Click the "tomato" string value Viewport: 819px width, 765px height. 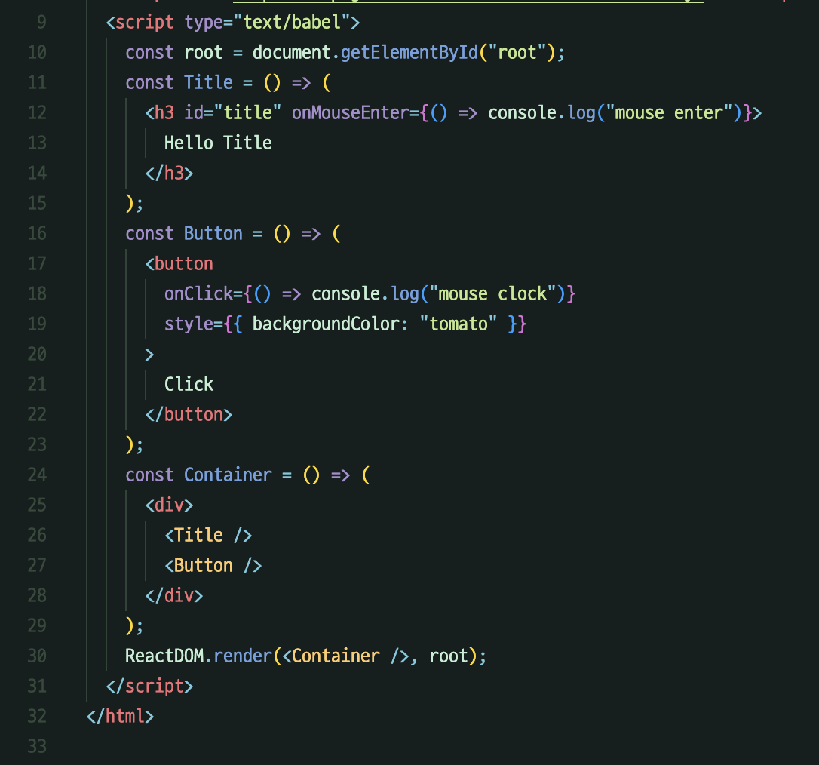458,324
